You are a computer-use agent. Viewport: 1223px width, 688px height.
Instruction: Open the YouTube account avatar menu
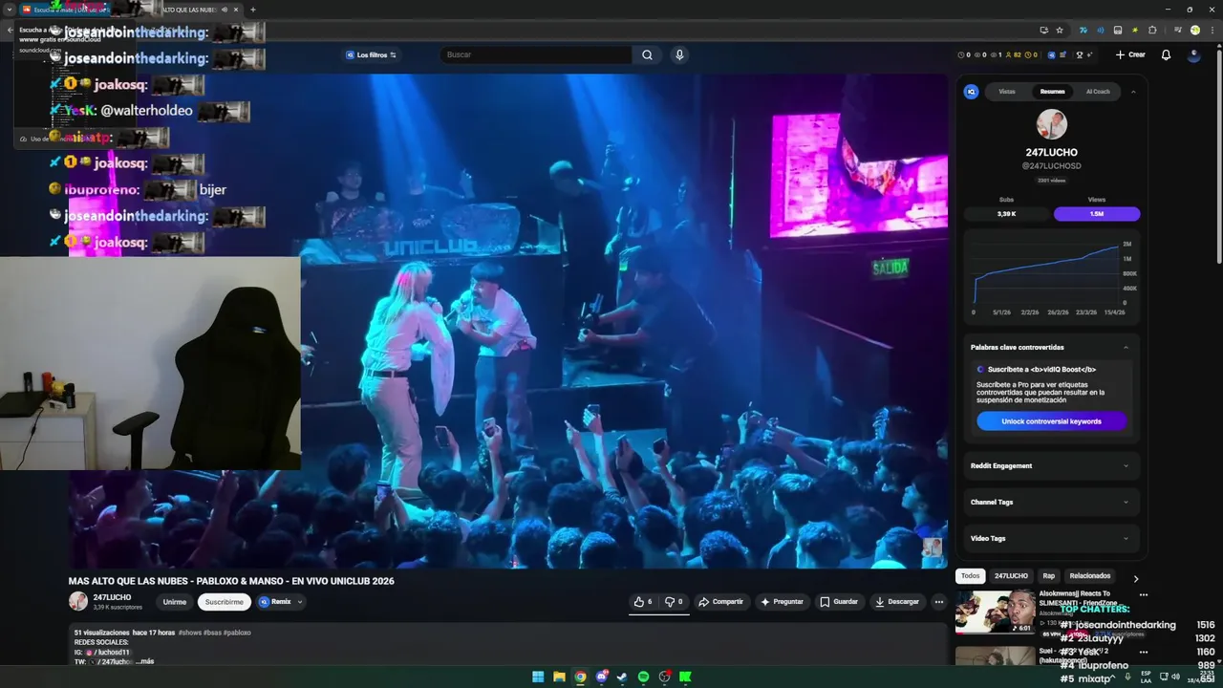click(1193, 54)
